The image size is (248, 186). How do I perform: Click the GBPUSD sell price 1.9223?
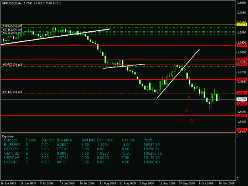pos(103,153)
